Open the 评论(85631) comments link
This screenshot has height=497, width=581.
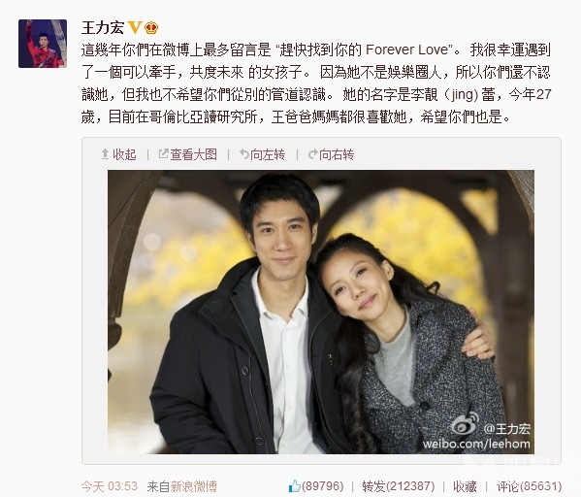pos(529,486)
